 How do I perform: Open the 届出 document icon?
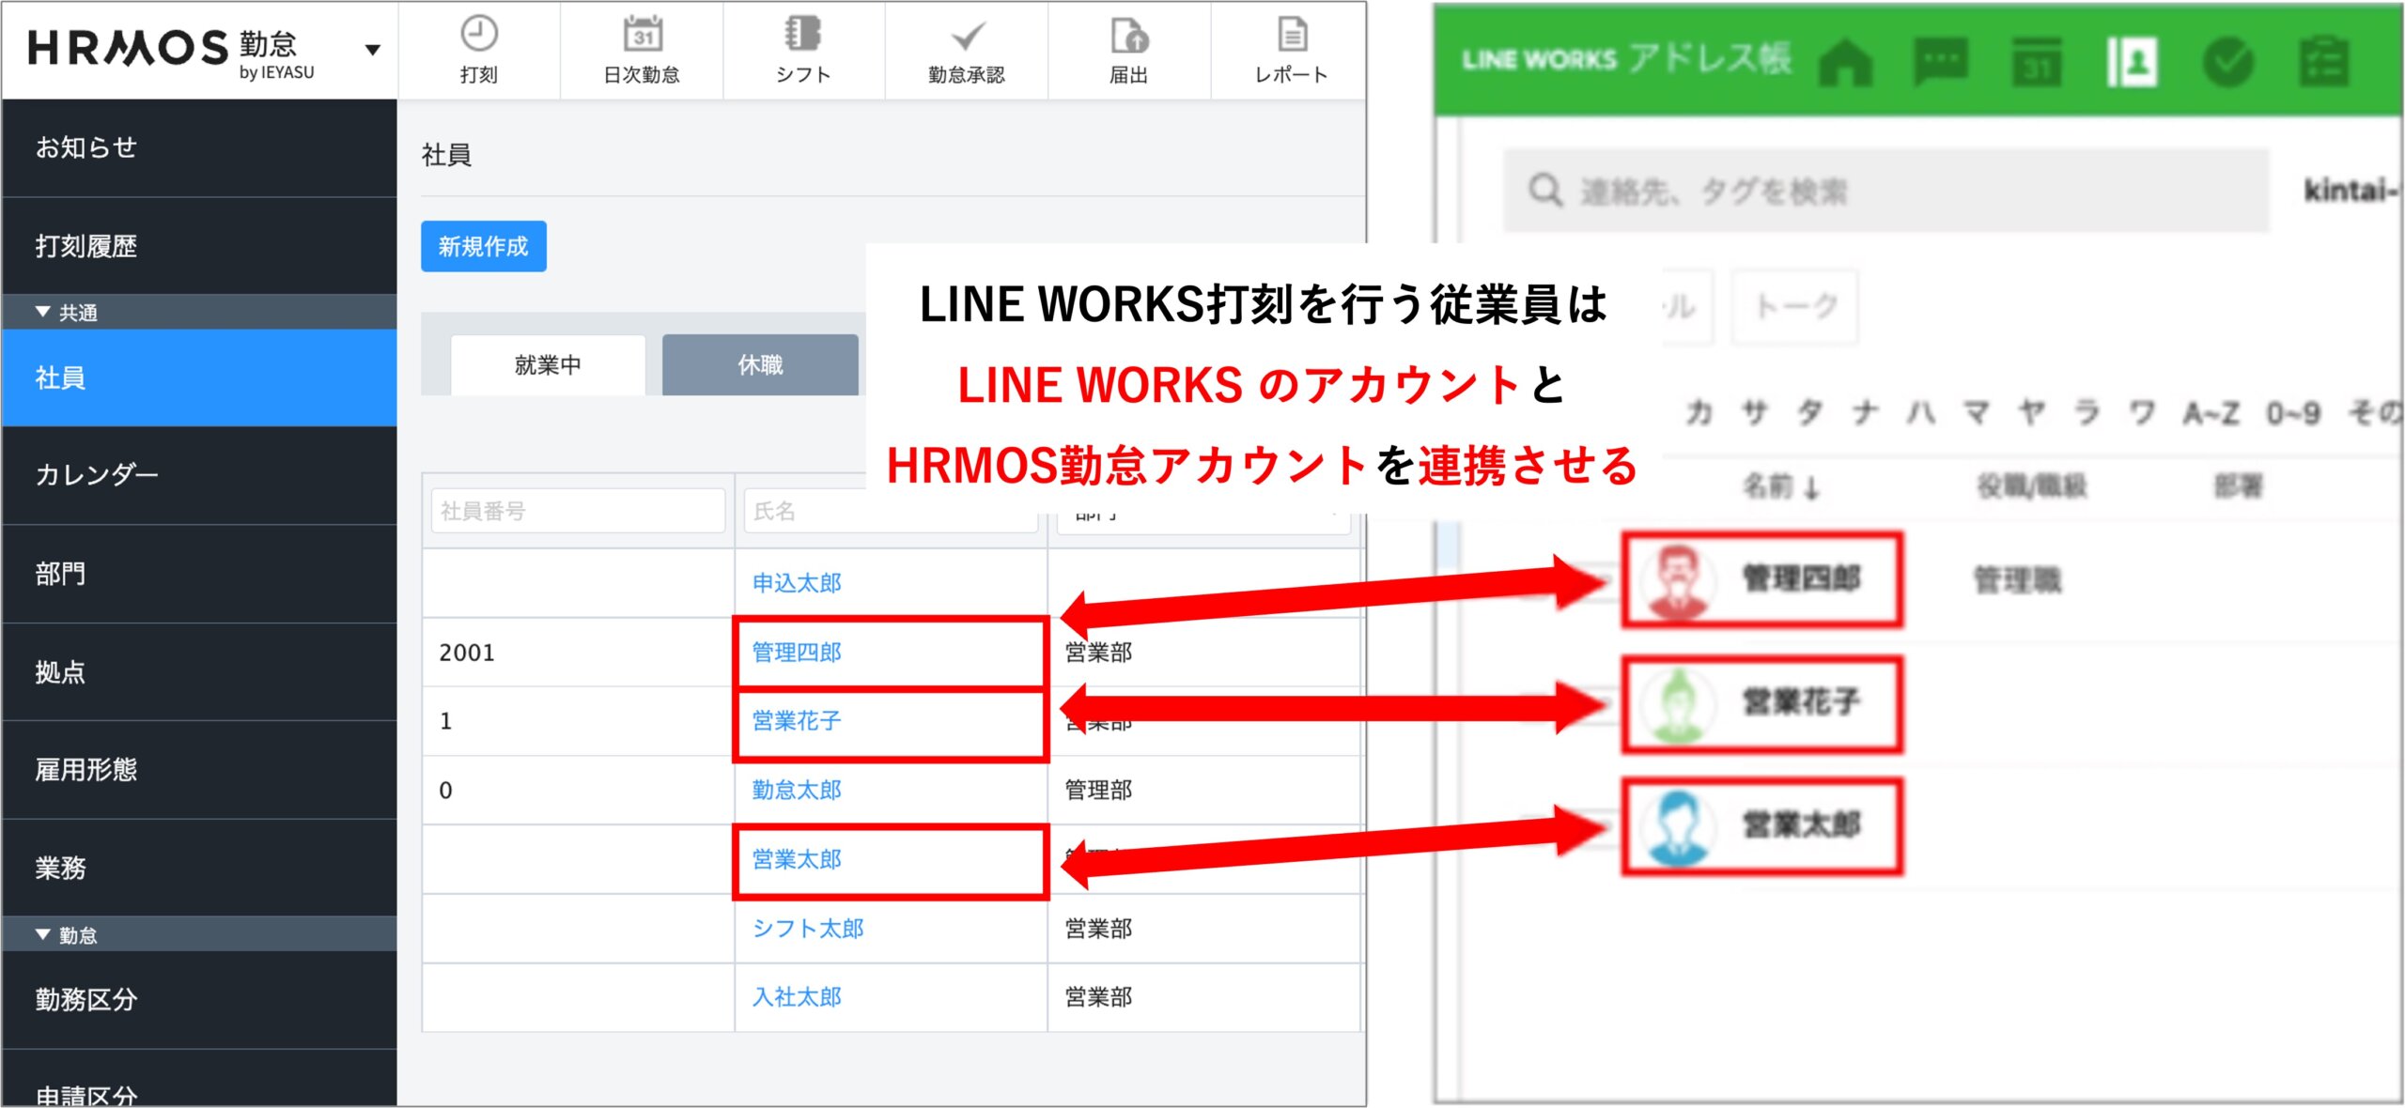1129,35
